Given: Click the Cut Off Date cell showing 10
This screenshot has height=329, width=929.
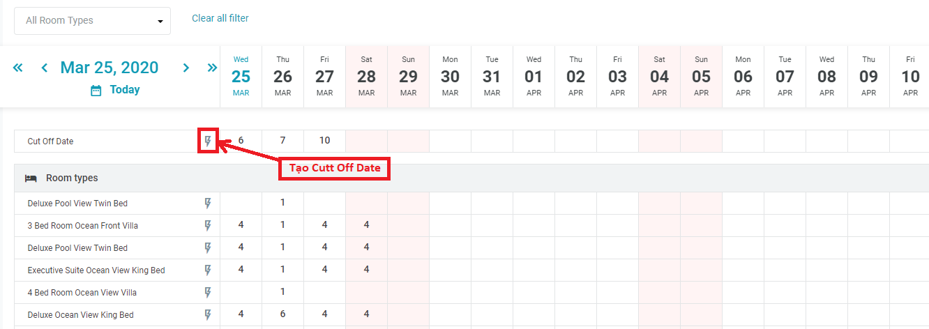Looking at the screenshot, I should (324, 141).
